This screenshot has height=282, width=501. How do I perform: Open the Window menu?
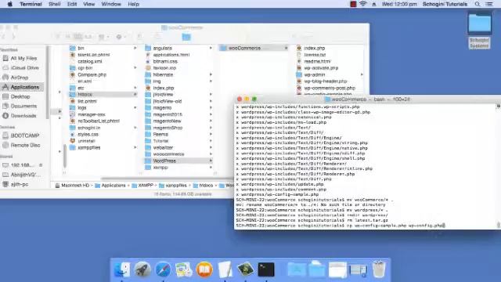tap(111, 4)
